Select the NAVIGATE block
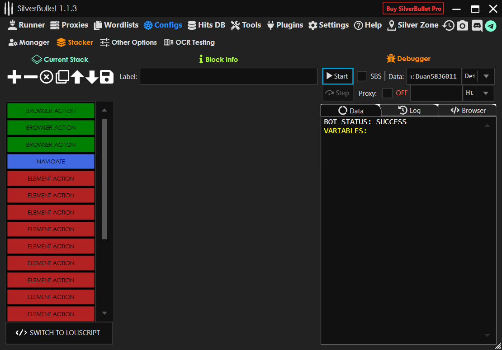Screen dimensions: 502x350 [x=51, y=161]
